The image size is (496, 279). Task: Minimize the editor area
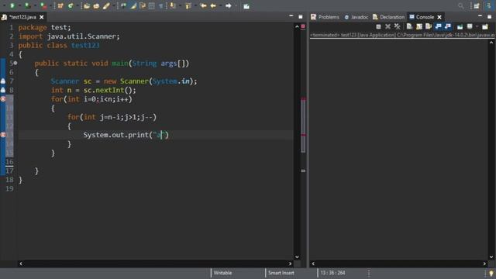(291, 15)
